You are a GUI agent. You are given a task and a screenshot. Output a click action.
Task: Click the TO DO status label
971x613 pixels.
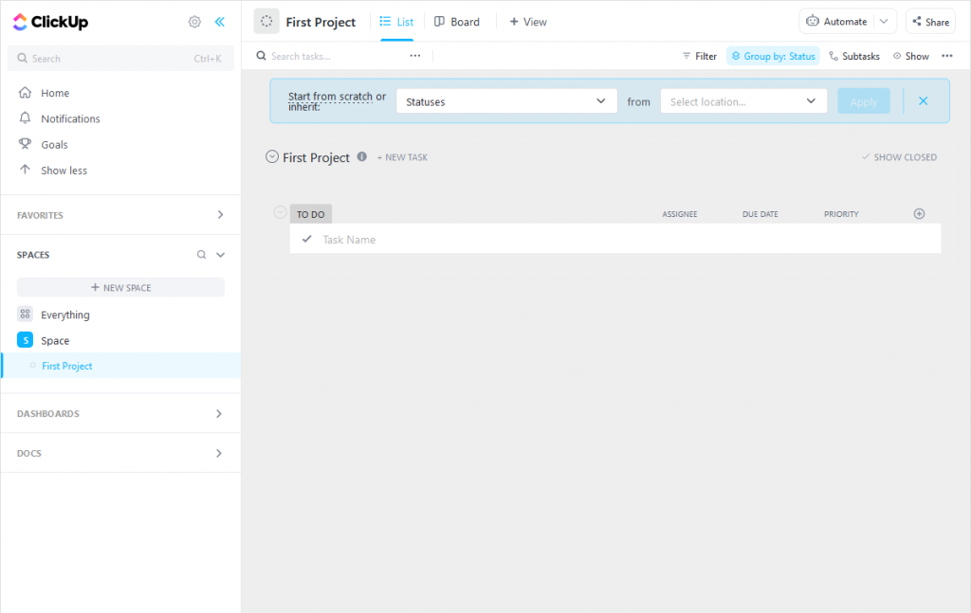pyautogui.click(x=311, y=214)
